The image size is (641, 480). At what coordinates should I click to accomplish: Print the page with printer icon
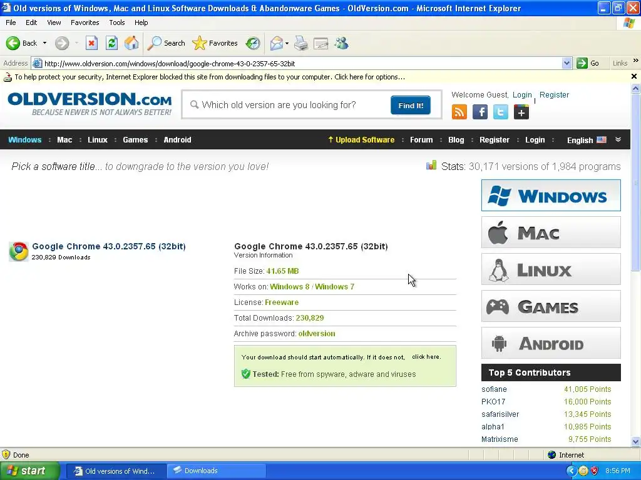pyautogui.click(x=301, y=43)
